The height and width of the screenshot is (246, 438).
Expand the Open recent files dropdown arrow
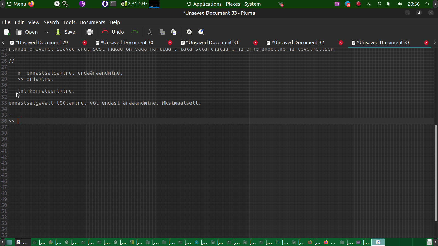point(47,32)
